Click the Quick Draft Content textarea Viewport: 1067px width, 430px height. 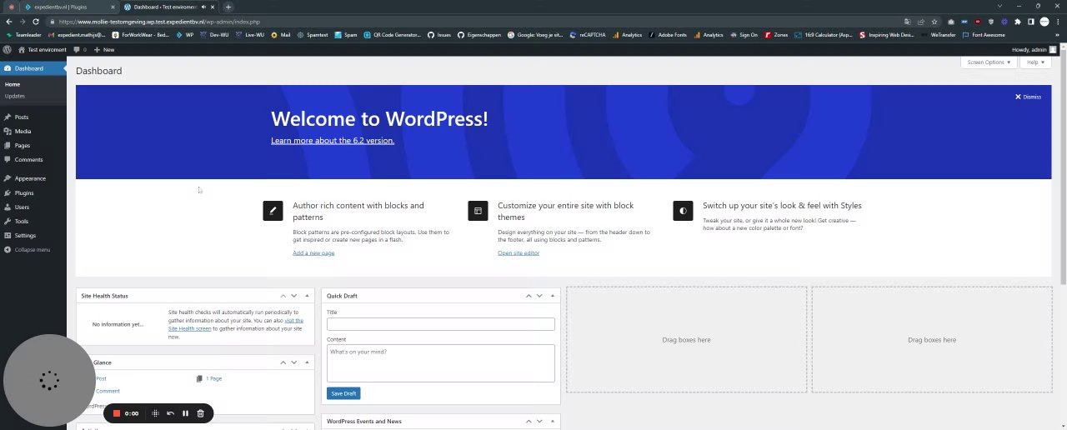click(x=440, y=363)
